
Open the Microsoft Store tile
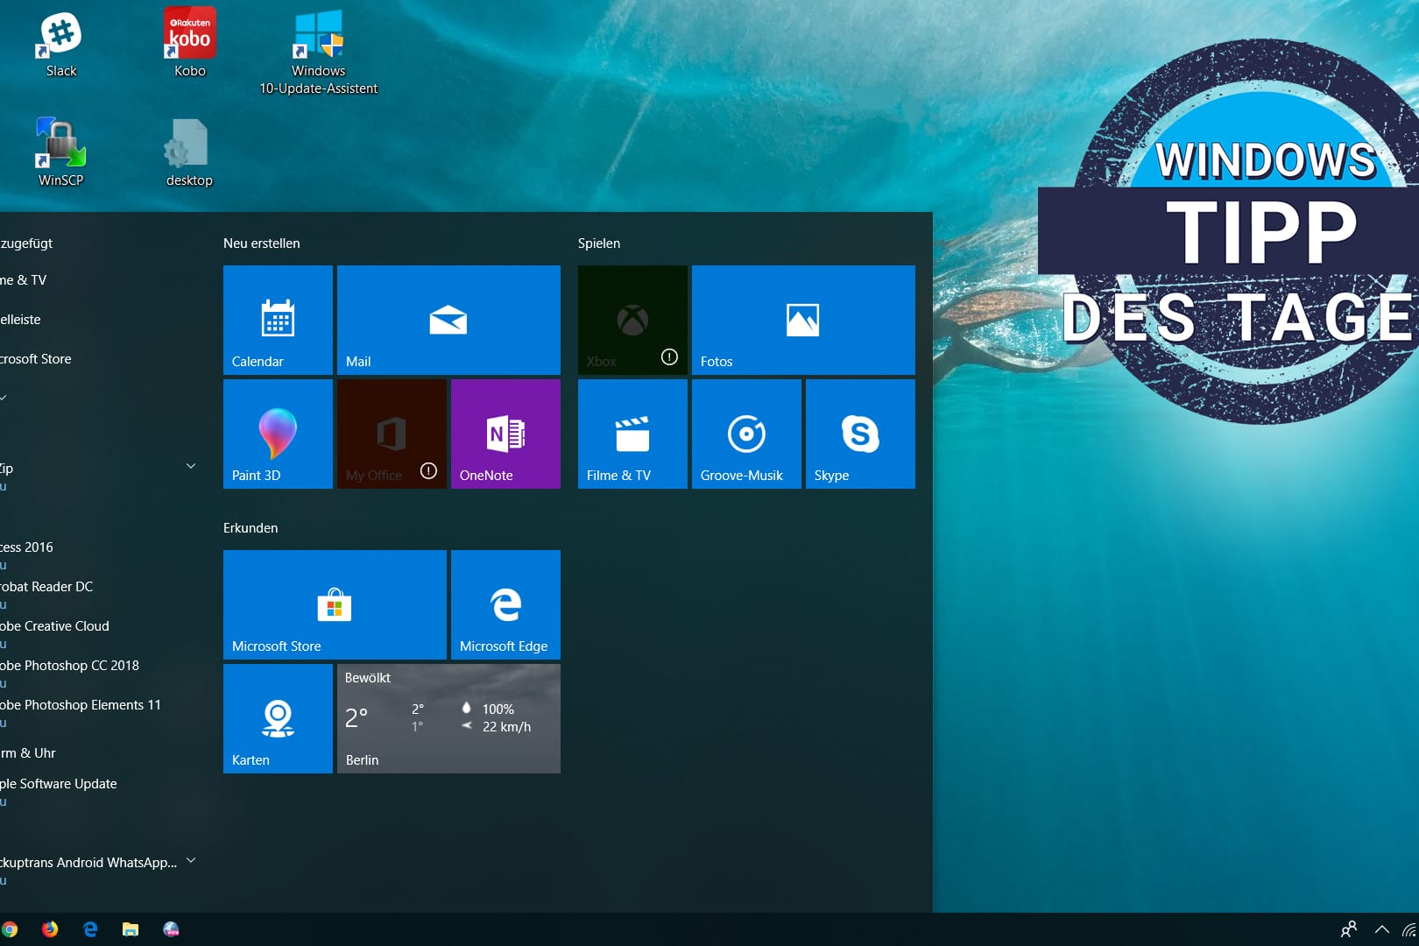coord(335,604)
